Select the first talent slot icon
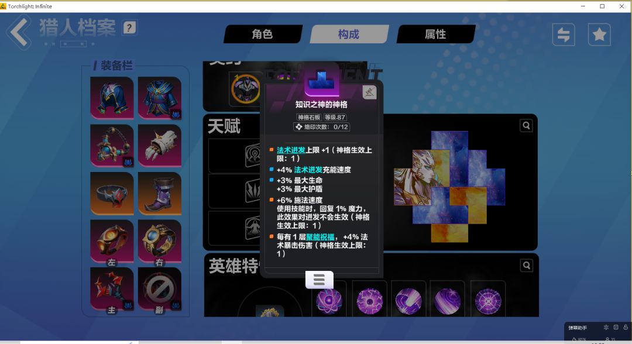Viewport: 632px width, 344px height. pyautogui.click(x=253, y=155)
